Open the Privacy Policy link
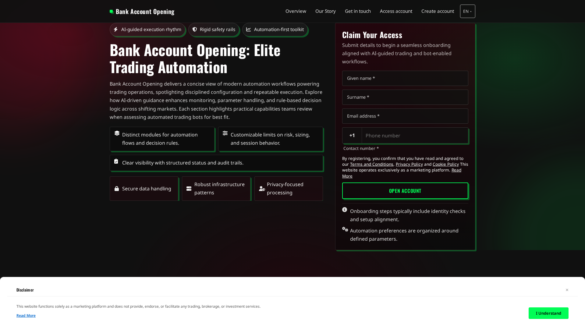 click(x=409, y=164)
